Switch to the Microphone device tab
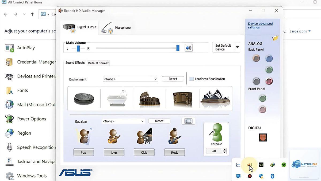 116,28
